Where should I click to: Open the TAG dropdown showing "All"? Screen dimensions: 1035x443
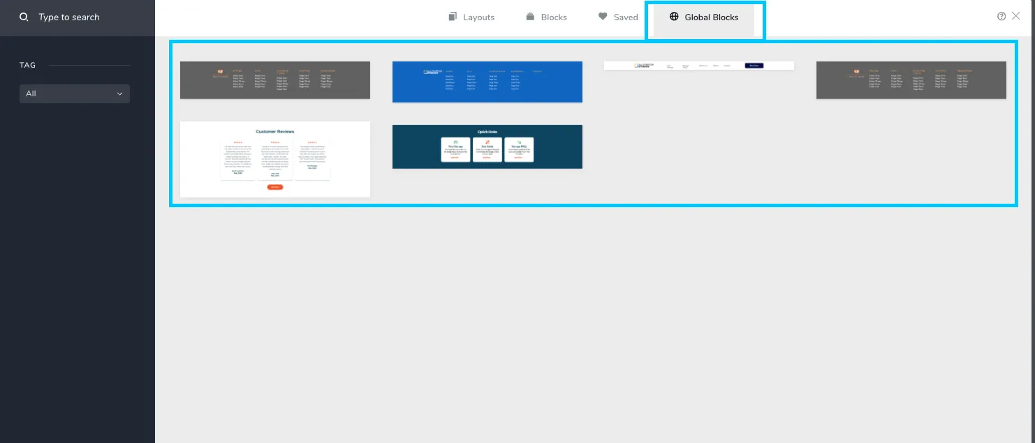pyautogui.click(x=75, y=93)
